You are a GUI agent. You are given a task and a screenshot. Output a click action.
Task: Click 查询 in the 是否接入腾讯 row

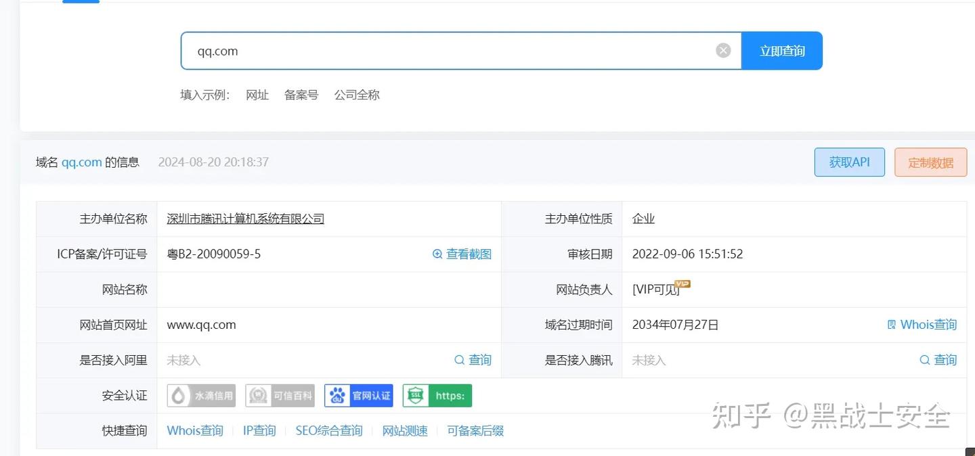pos(938,360)
